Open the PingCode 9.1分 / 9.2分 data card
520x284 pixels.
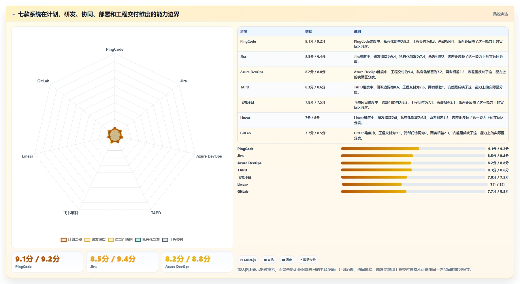[x=47, y=262]
